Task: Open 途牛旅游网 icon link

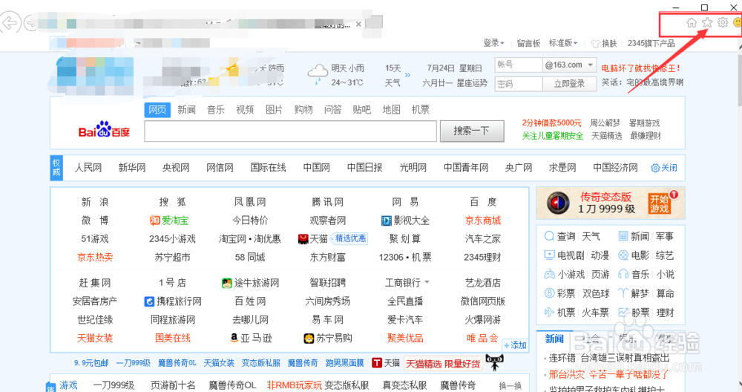Action: 250,283
